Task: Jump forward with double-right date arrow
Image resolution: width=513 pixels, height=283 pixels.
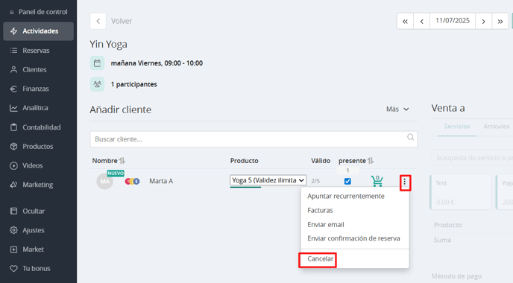Action: [x=500, y=22]
